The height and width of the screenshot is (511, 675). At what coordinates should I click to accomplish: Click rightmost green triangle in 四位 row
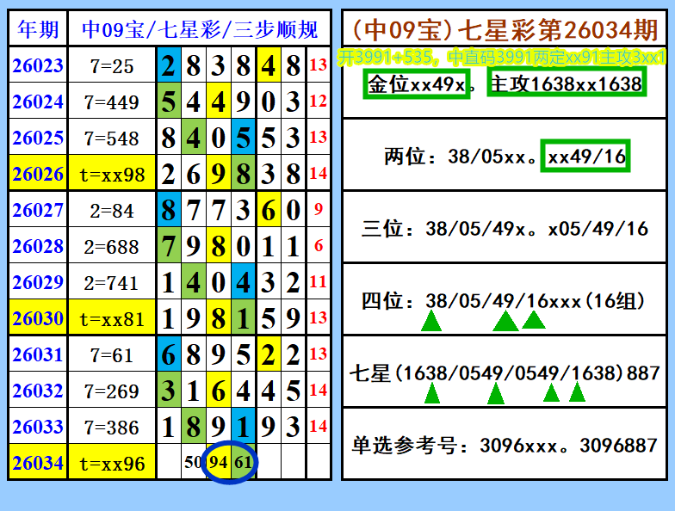pyautogui.click(x=534, y=320)
